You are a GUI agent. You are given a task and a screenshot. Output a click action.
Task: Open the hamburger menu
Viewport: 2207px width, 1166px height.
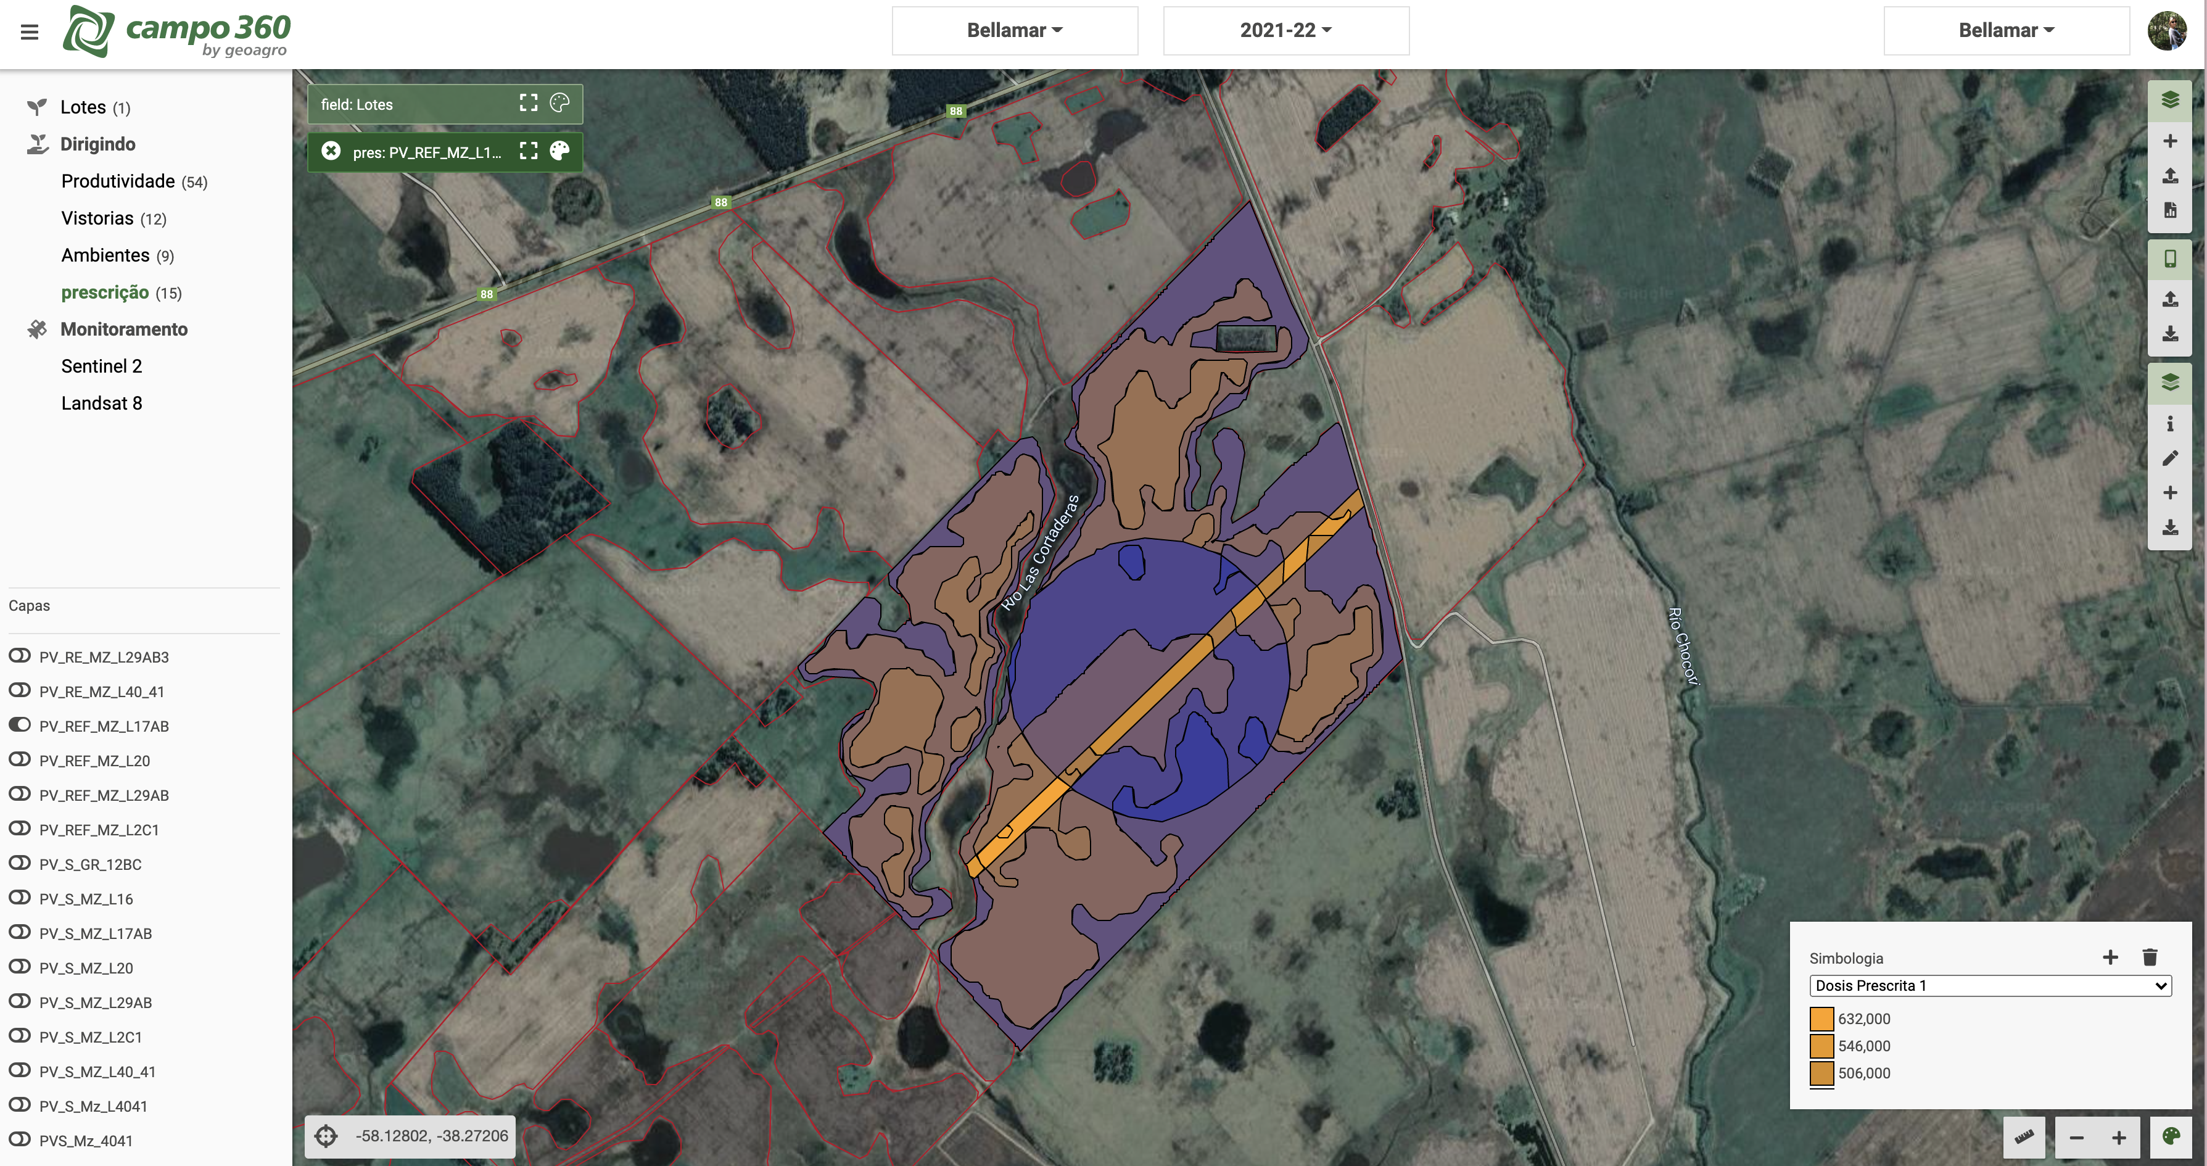click(x=29, y=31)
